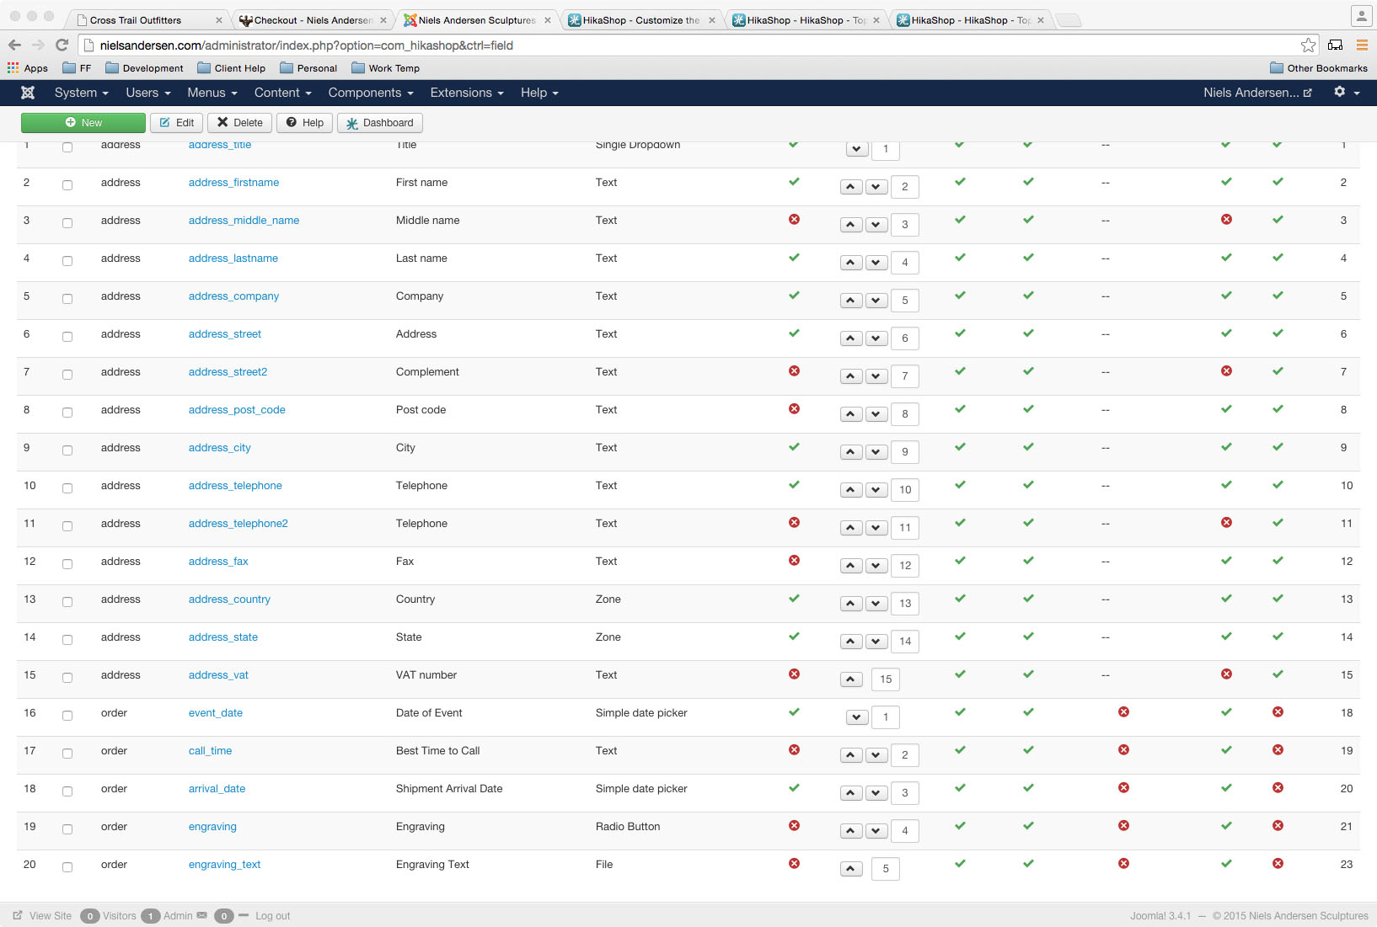Move the engraving field up one position
Screen dimensions: 1377x927
click(x=851, y=831)
